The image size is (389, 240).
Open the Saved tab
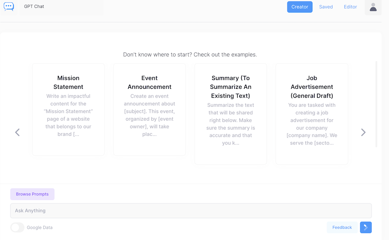point(326,7)
